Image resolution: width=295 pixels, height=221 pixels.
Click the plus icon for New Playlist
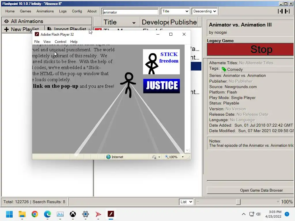(x=6, y=29)
